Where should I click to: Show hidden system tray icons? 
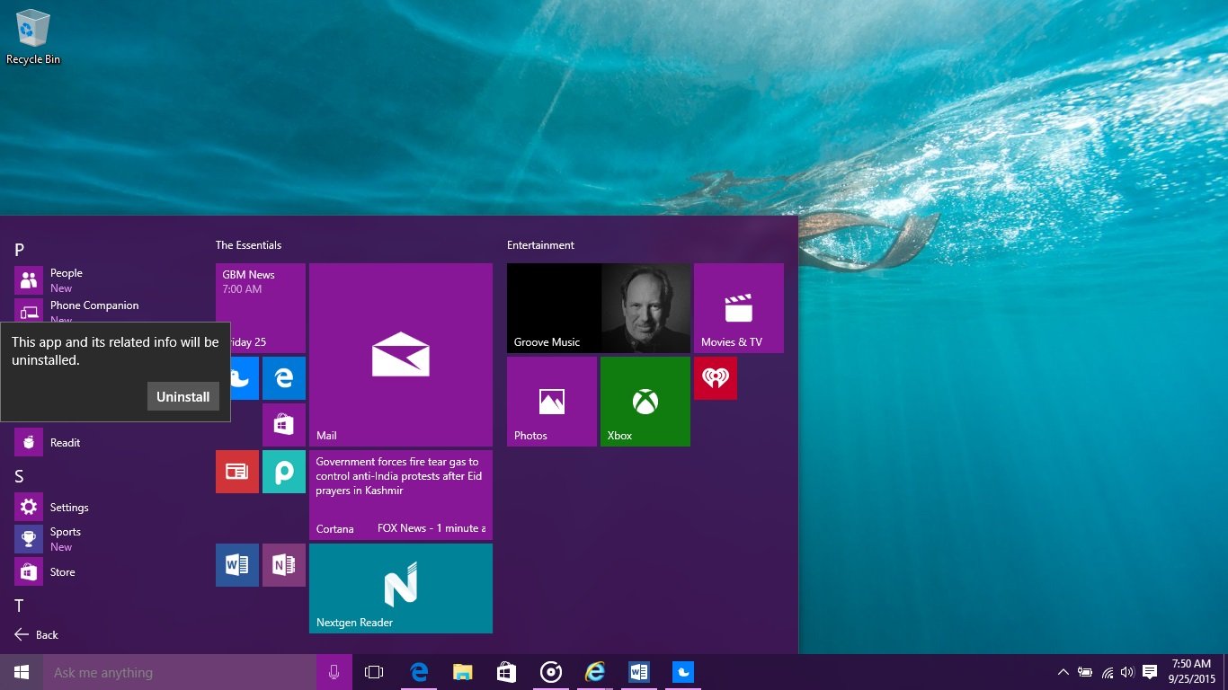1063,672
